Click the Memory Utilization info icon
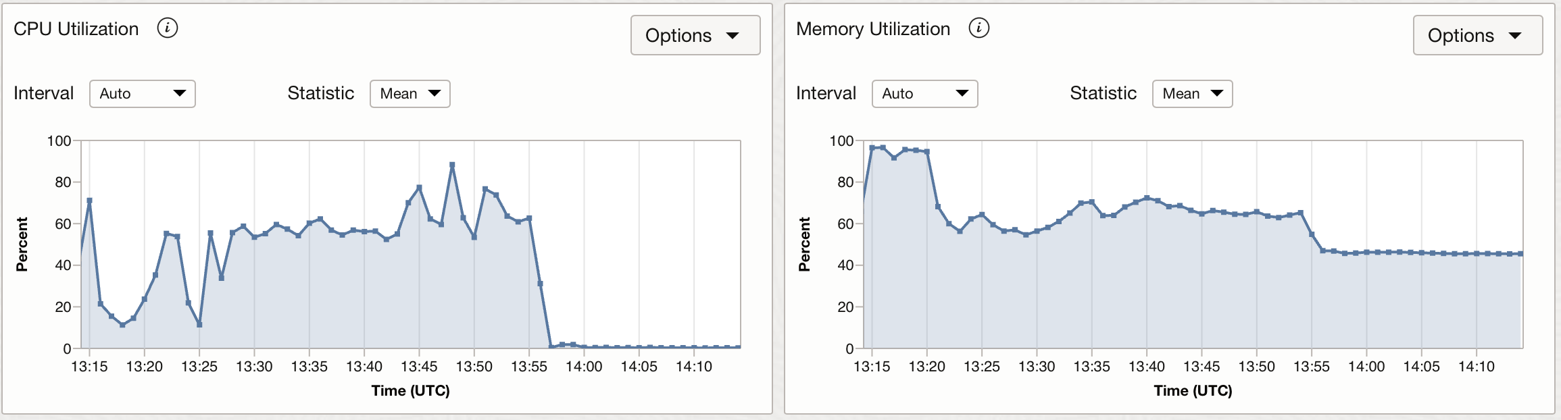This screenshot has width=1561, height=420. click(x=979, y=28)
